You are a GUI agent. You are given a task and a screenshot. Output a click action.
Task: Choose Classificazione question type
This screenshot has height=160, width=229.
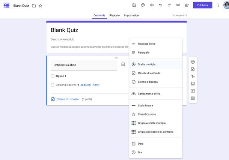click(x=156, y=114)
